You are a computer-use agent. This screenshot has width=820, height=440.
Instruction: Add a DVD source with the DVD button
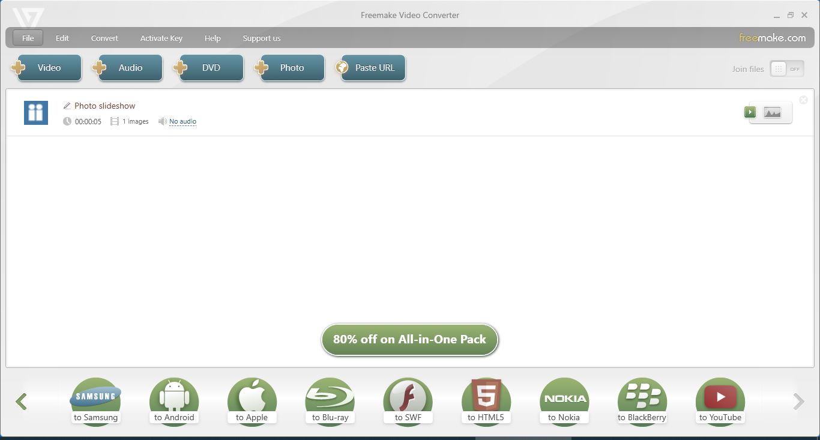(209, 68)
